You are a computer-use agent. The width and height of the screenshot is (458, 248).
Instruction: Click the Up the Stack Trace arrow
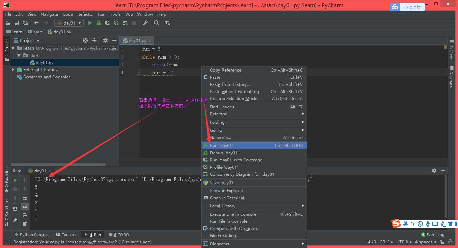pyautogui.click(x=25, y=180)
